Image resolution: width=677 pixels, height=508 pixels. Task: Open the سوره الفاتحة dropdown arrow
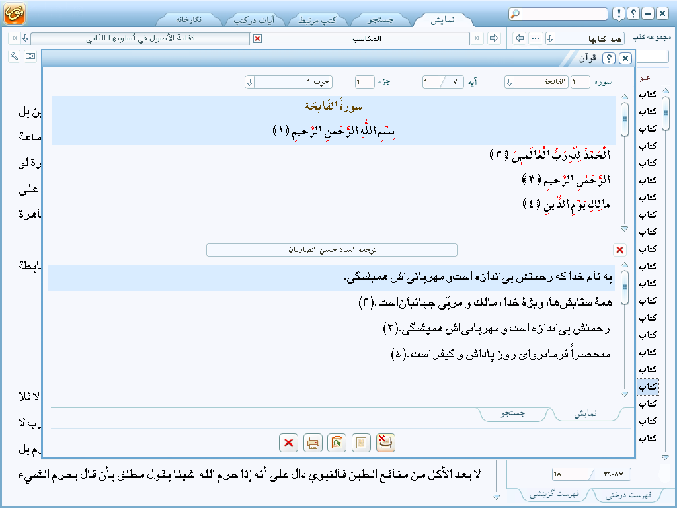pyautogui.click(x=510, y=82)
